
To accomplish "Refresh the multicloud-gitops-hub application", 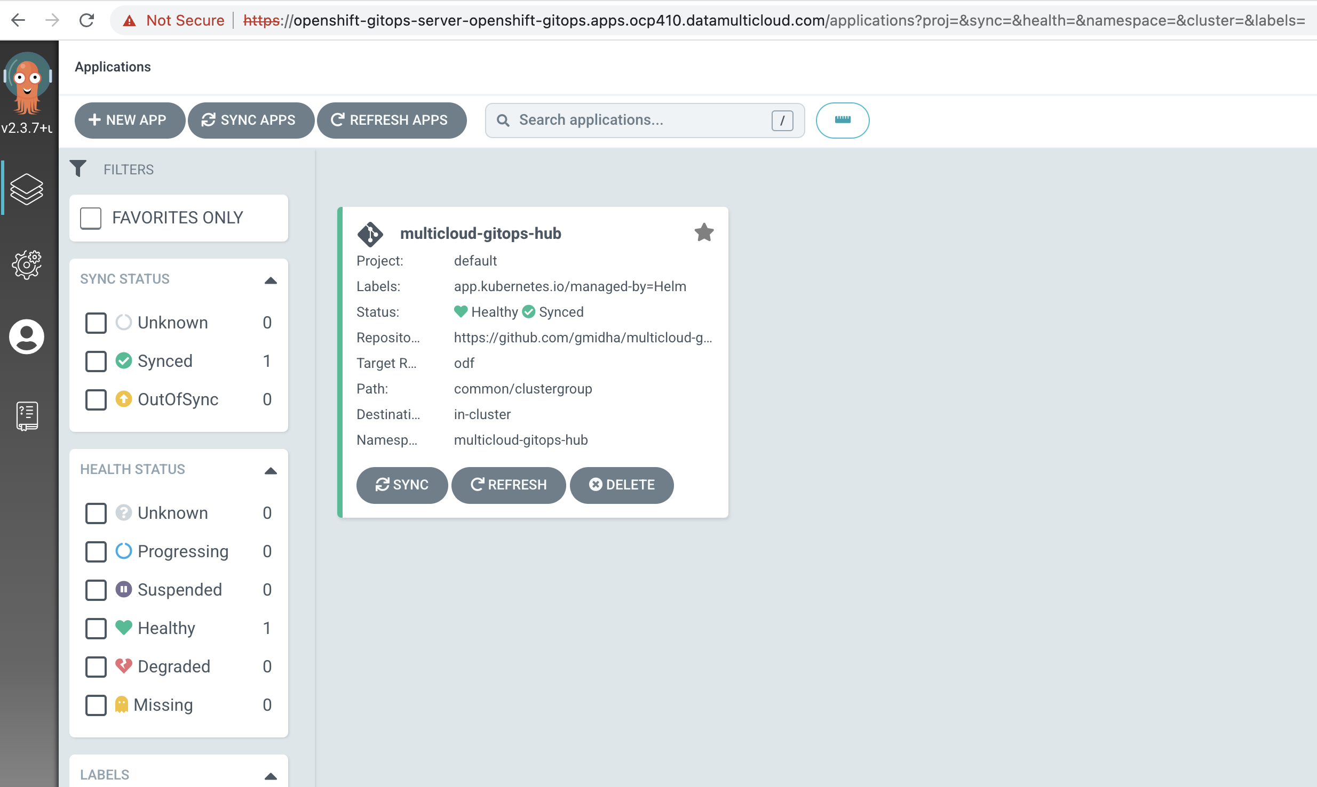I will click(509, 485).
